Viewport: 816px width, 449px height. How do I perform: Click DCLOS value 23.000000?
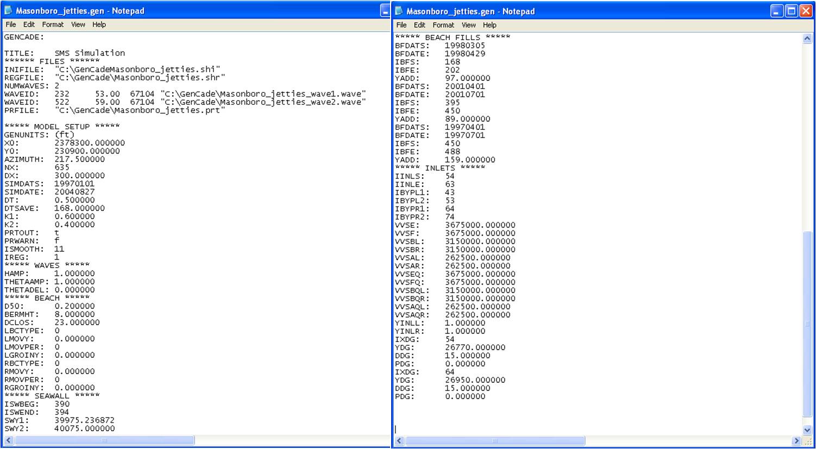pos(77,322)
